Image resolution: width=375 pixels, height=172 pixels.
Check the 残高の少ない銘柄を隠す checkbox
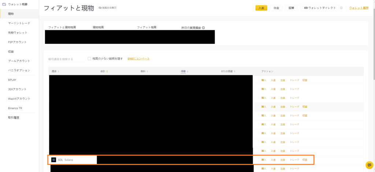pyautogui.click(x=89, y=58)
